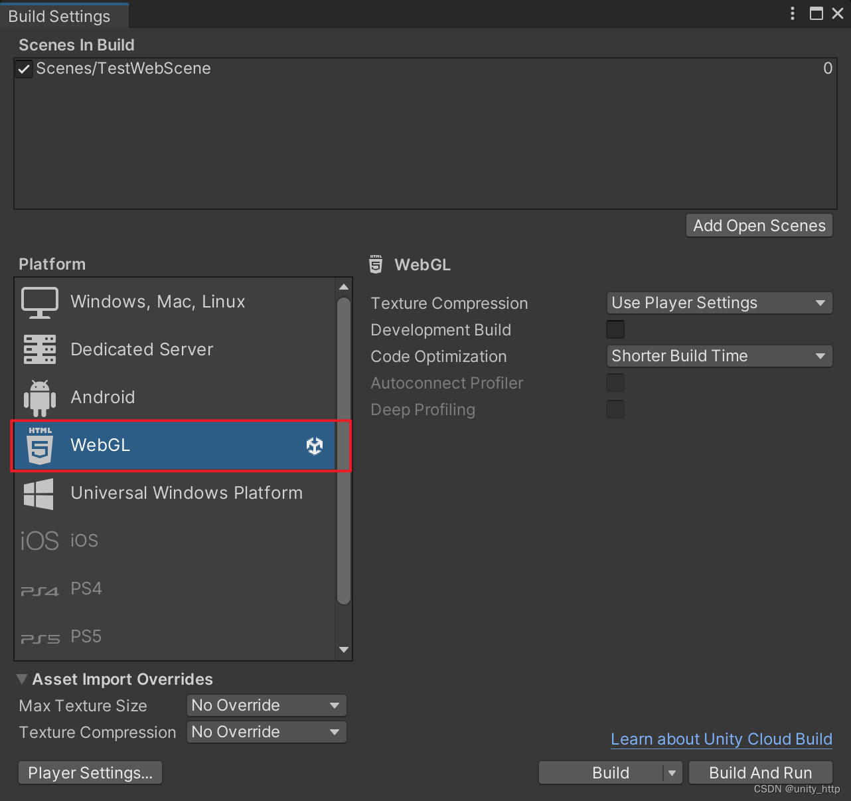
Task: Click the Max Texture Size label
Action: [x=83, y=706]
